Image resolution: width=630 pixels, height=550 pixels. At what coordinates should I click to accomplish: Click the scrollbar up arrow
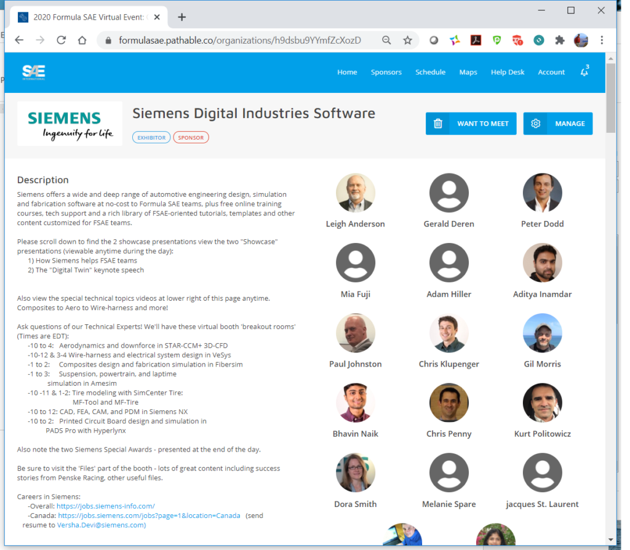[611, 58]
